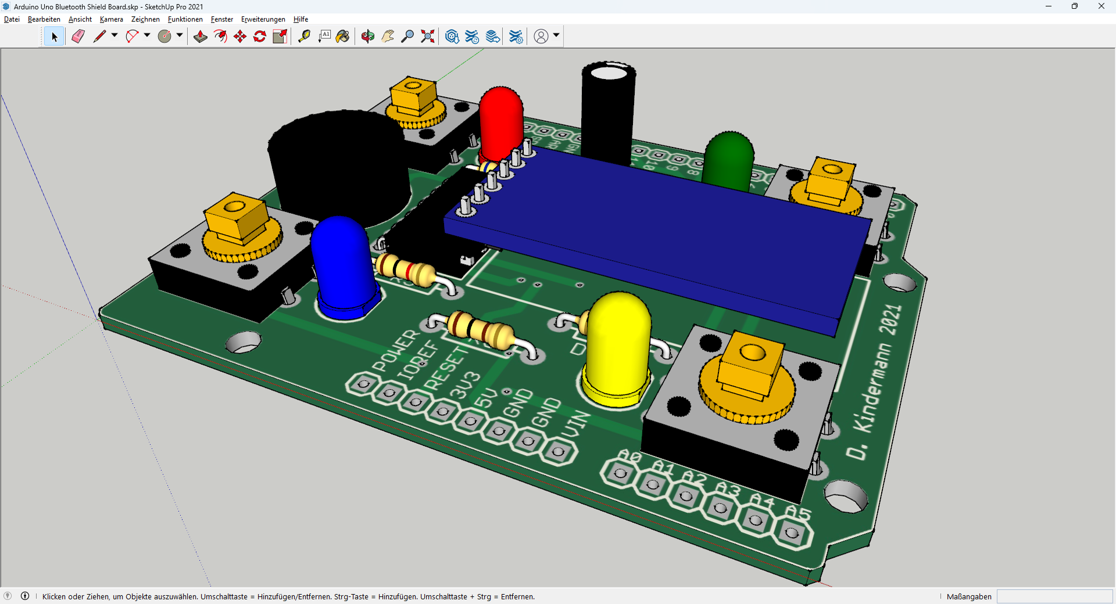Open the user account dropdown arrow

(556, 36)
